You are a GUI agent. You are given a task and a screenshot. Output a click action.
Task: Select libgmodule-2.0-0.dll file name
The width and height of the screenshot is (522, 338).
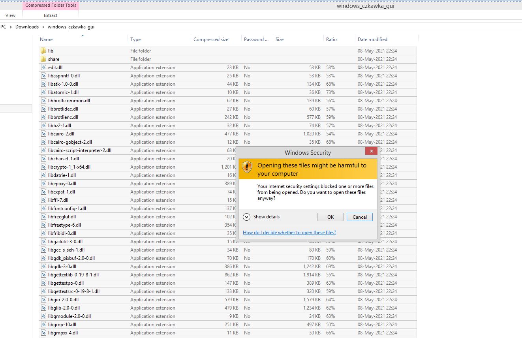pos(69,316)
